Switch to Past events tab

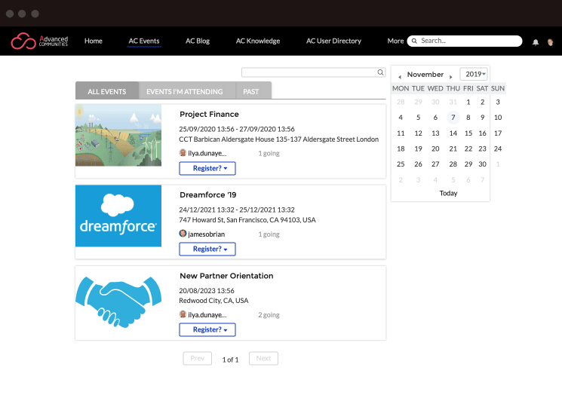[253, 90]
